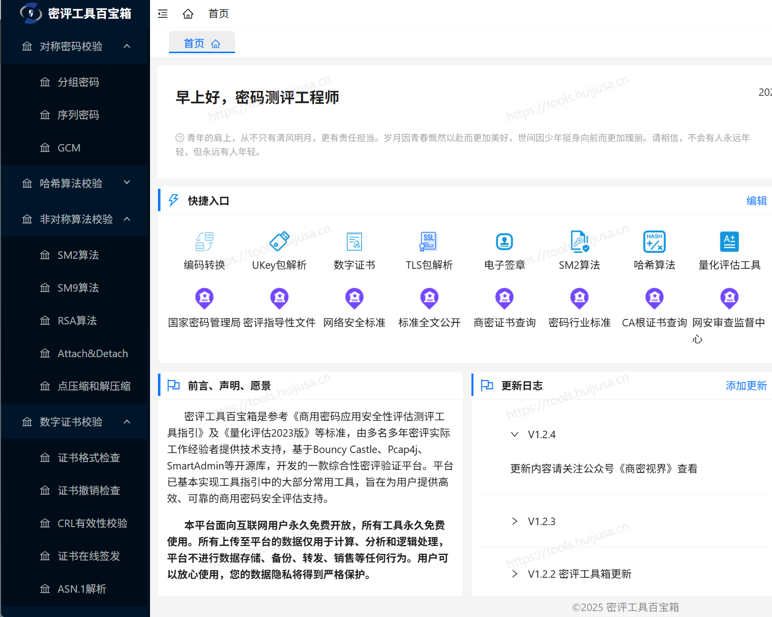The image size is (772, 617).
Task: Click the 编辑 link in 快捷入口
Action: click(x=756, y=201)
